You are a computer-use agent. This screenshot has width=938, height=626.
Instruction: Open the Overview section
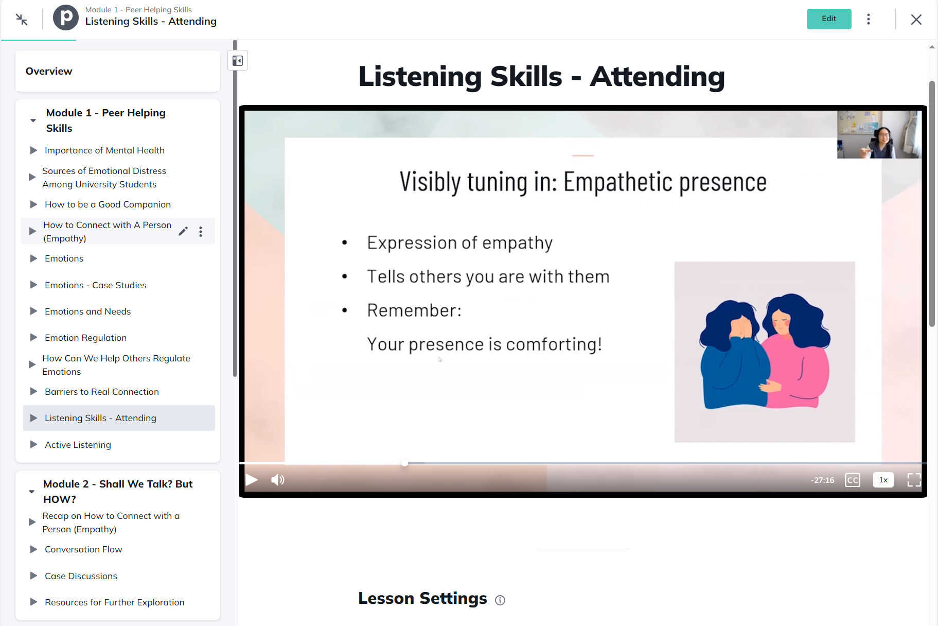point(49,71)
